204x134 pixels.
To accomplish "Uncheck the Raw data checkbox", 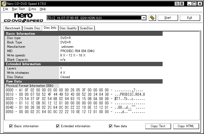I will pyautogui.click(x=111, y=126).
